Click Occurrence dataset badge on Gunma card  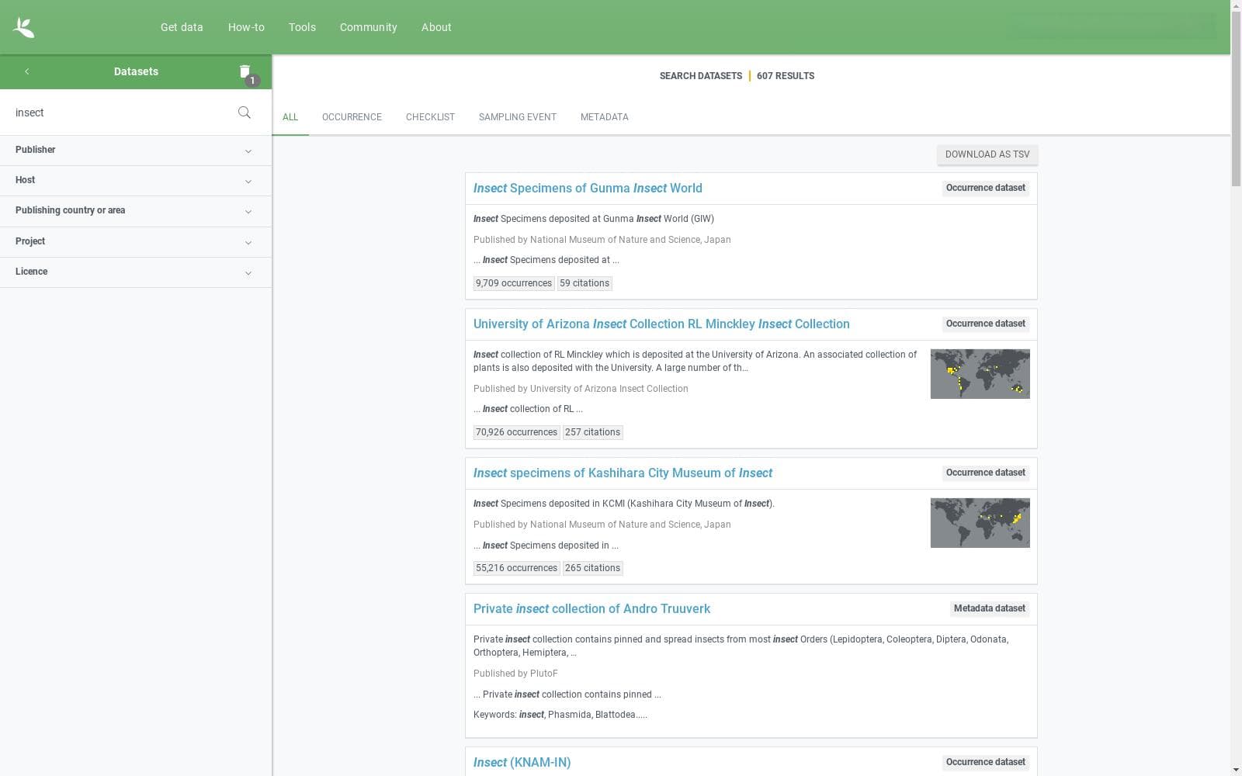click(985, 188)
